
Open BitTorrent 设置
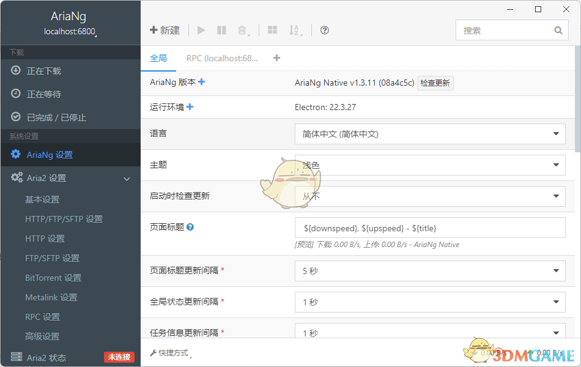click(53, 278)
